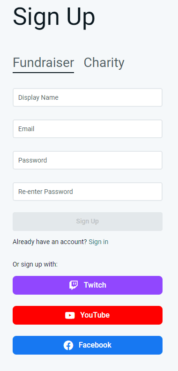Select the Password input box
178x371 pixels.
coord(88,160)
